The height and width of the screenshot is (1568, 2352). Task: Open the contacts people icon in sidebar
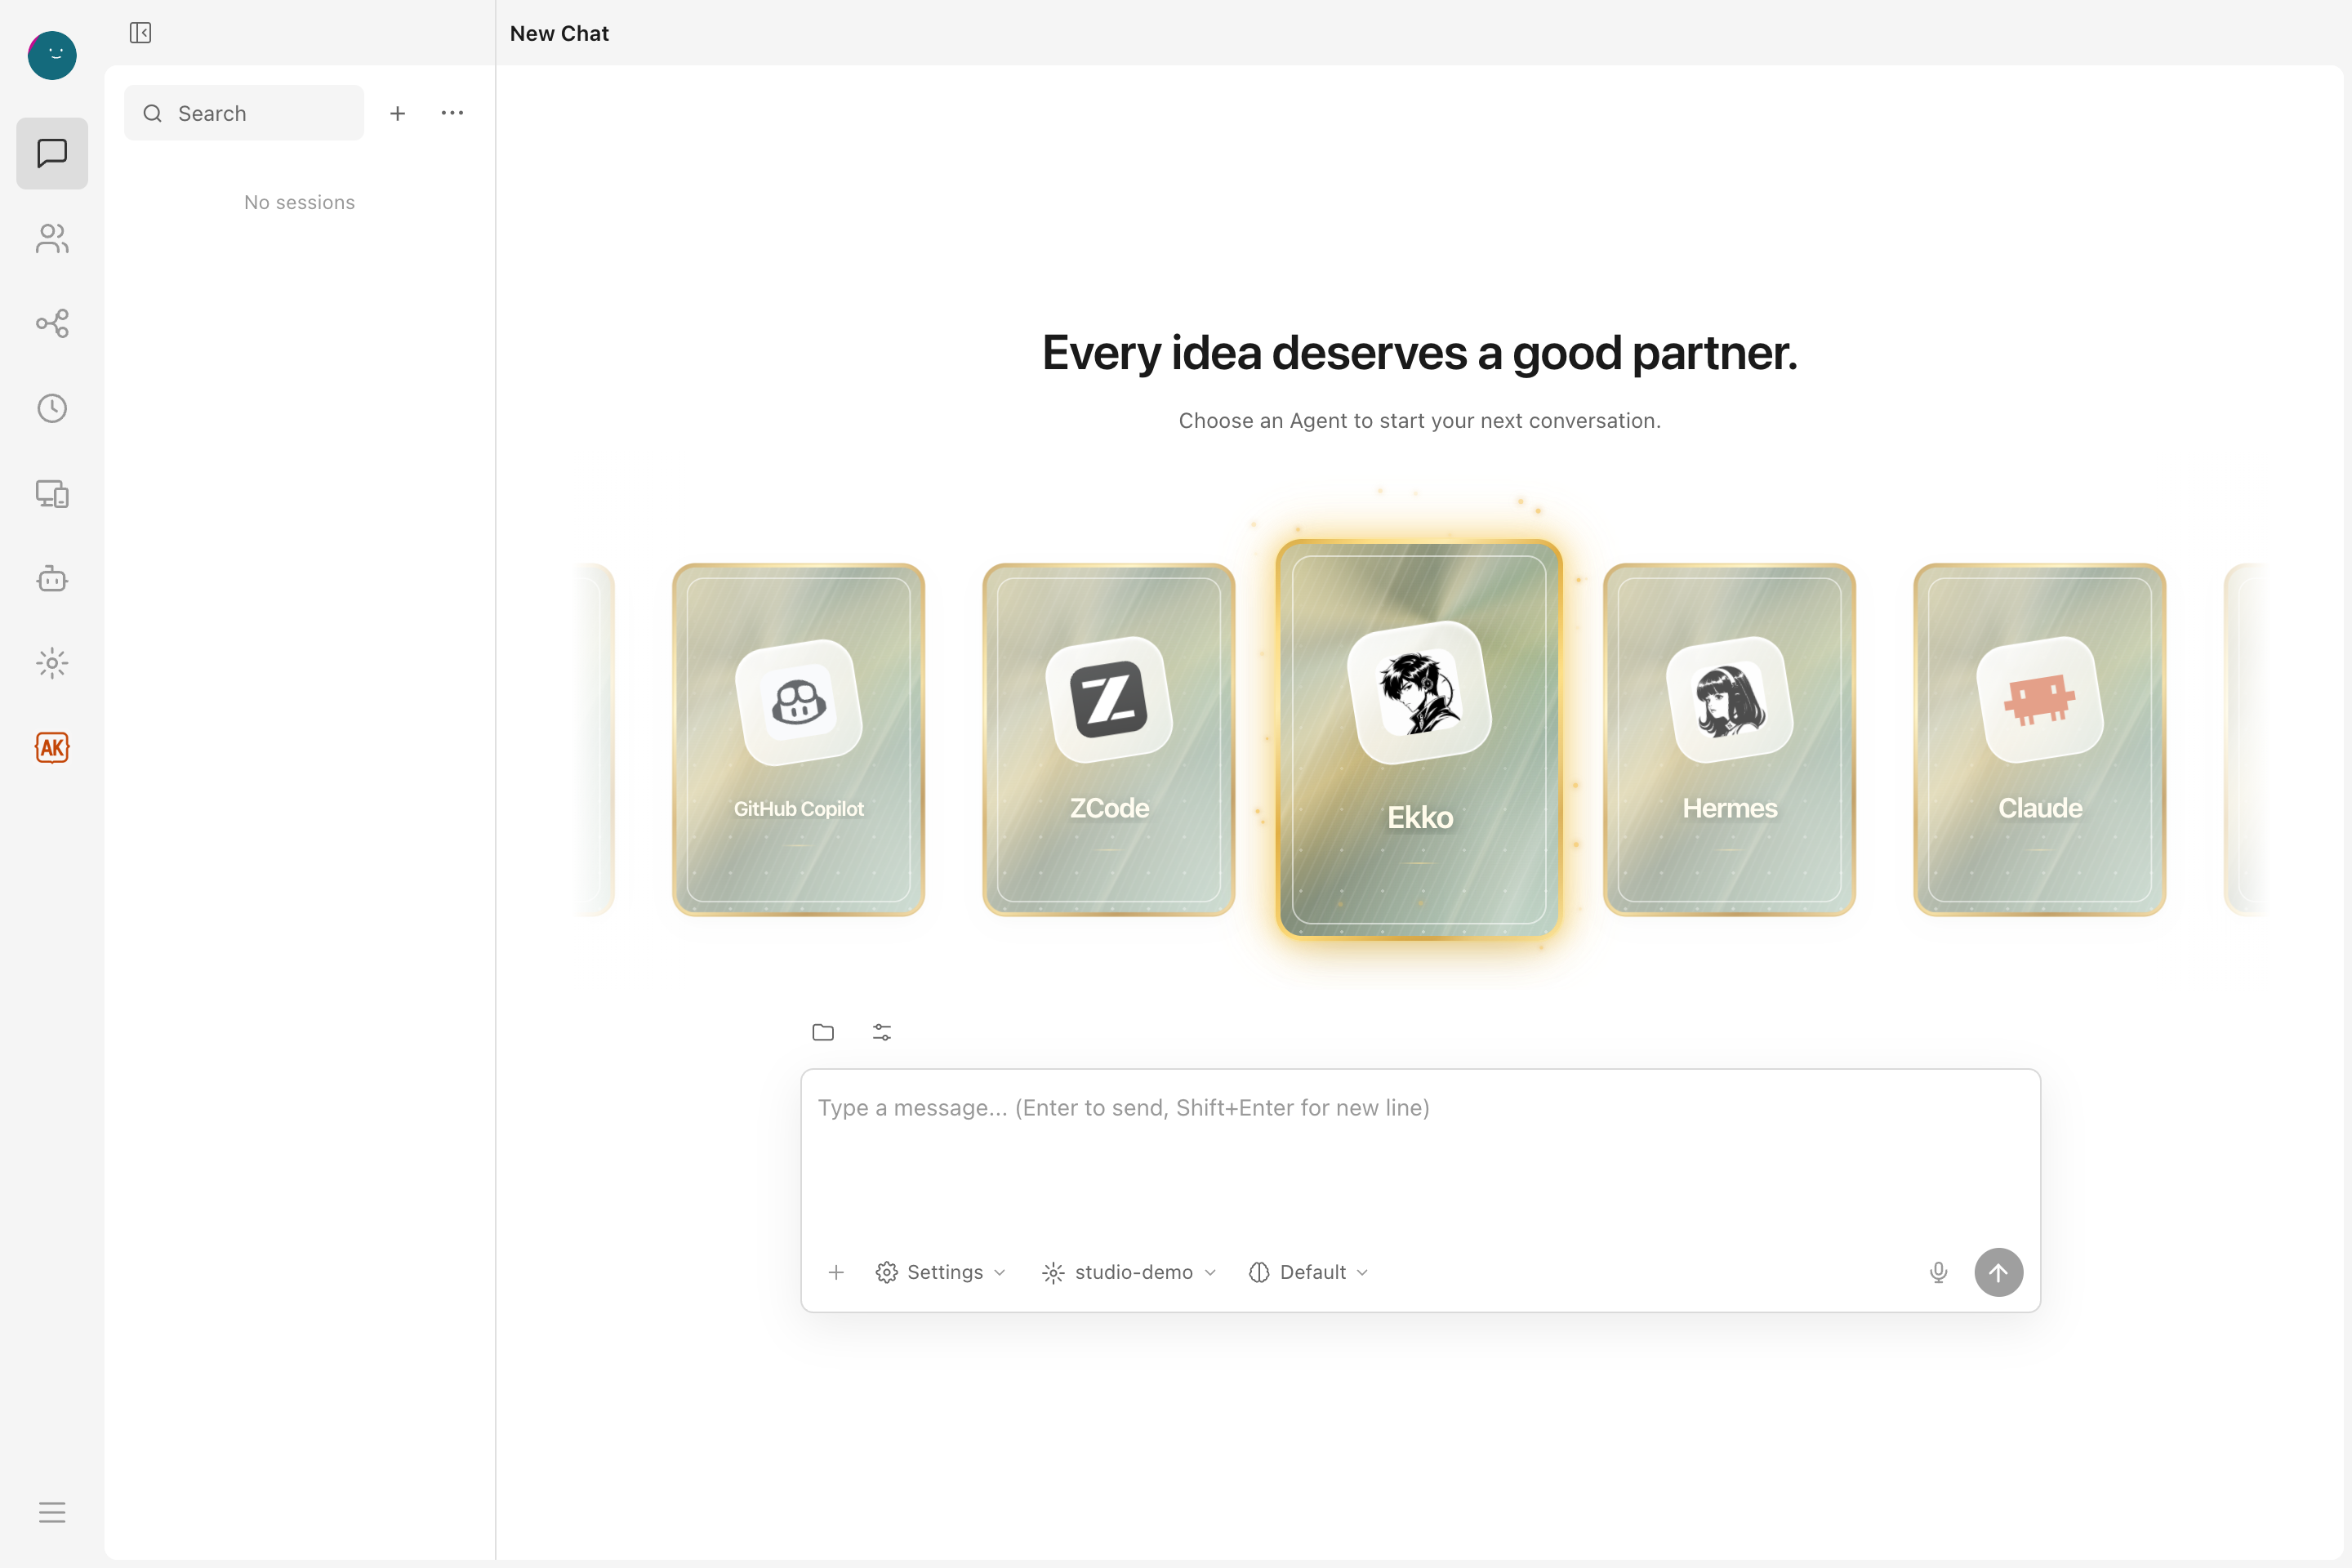pyautogui.click(x=52, y=238)
